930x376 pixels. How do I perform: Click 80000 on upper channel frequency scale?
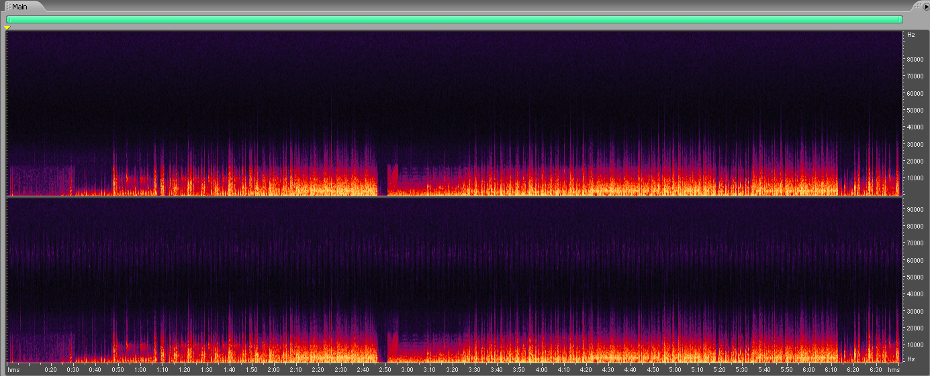(916, 59)
